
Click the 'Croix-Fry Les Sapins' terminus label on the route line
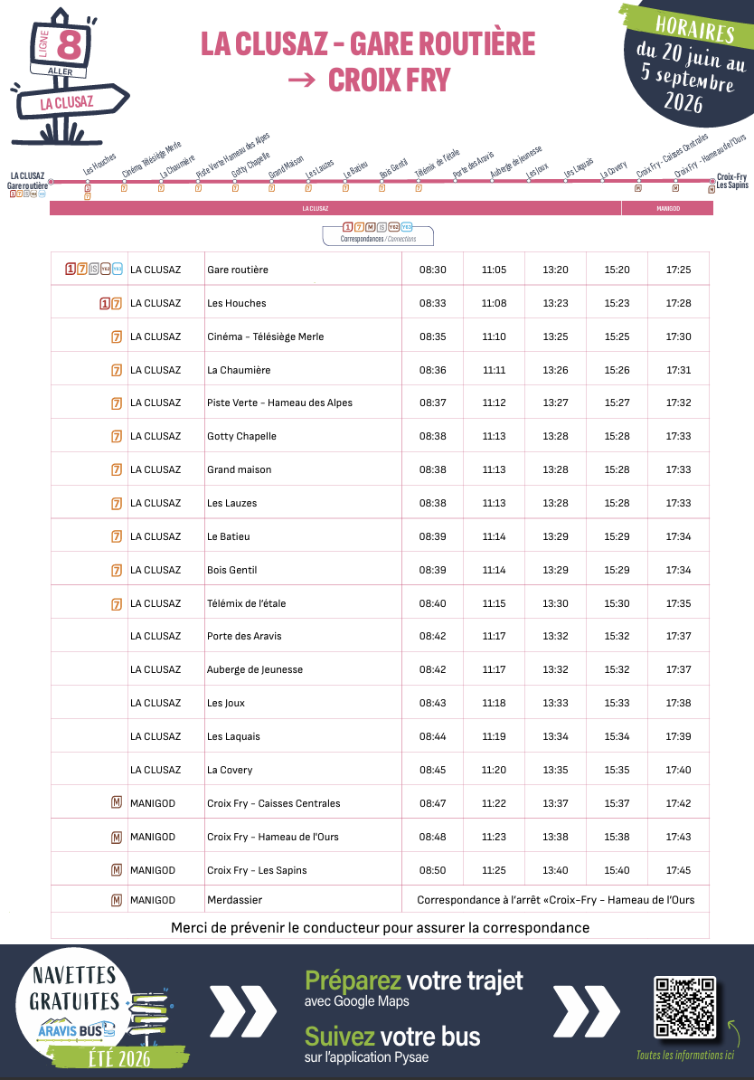732,181
